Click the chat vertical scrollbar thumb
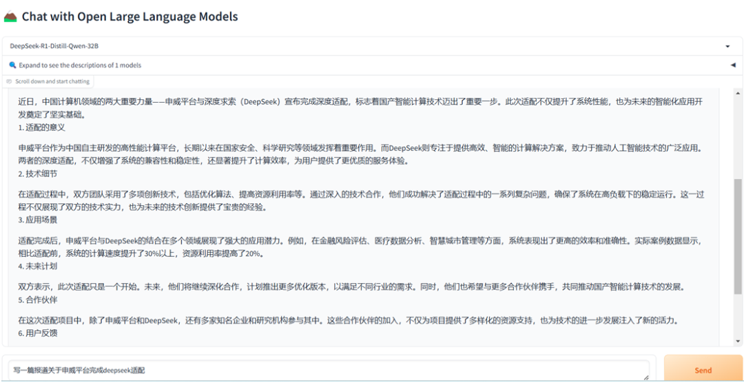Screen dimensions: 744x383 pos(737,237)
